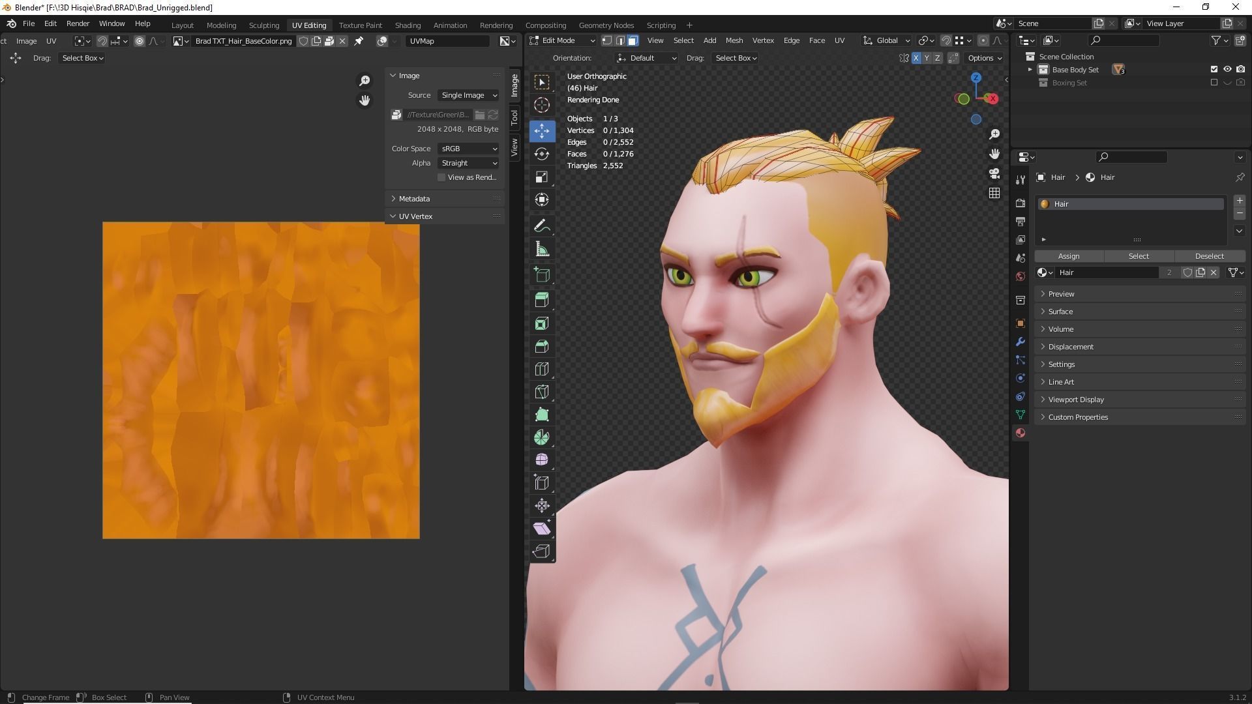
Task: Choose the Extrude Region tool
Action: tap(541, 300)
